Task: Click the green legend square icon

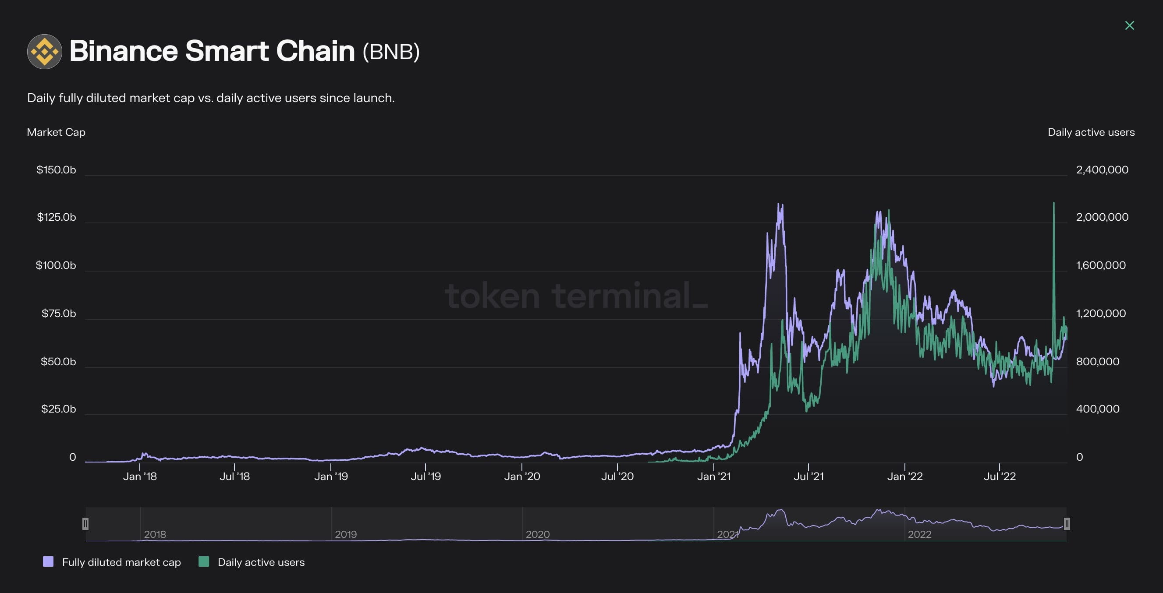Action: click(204, 562)
